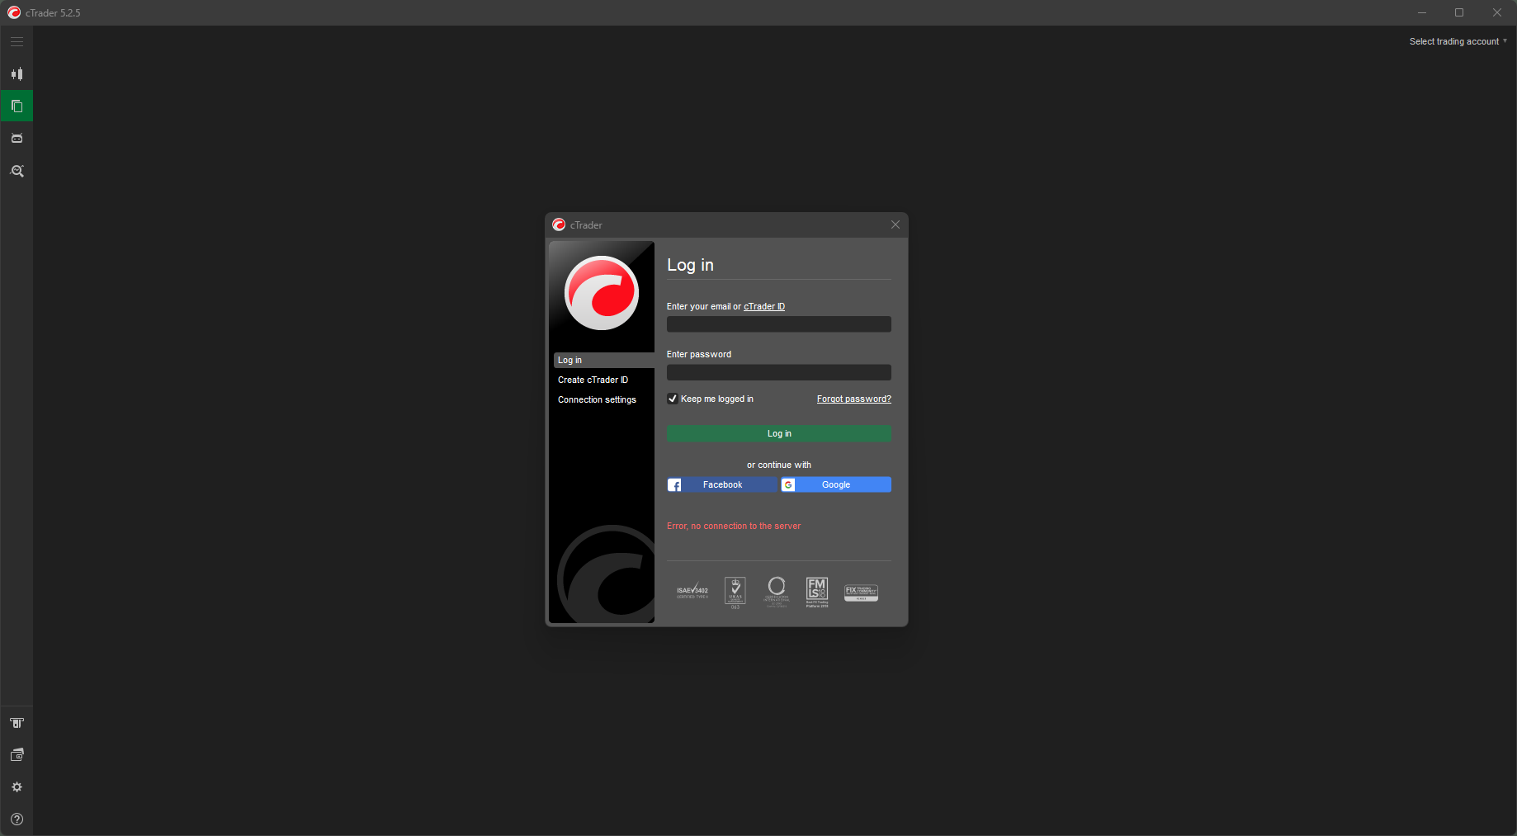Open the hamburger menu in sidebar
The height and width of the screenshot is (836, 1517).
(17, 41)
